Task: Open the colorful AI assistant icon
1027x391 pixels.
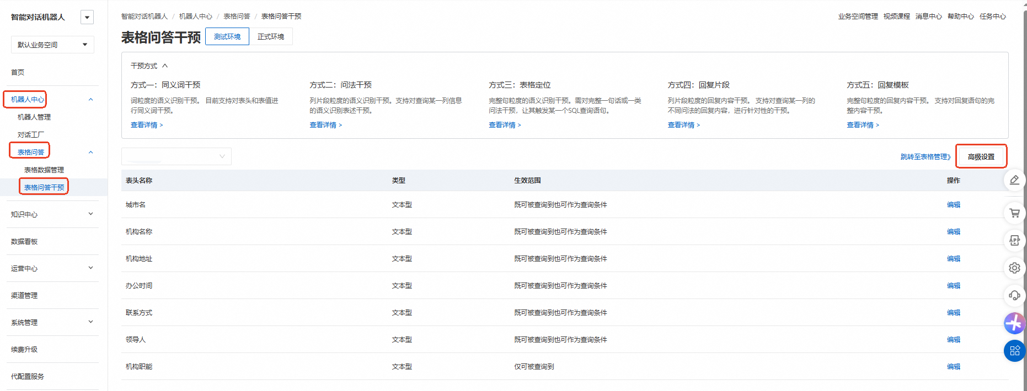Action: point(1014,323)
